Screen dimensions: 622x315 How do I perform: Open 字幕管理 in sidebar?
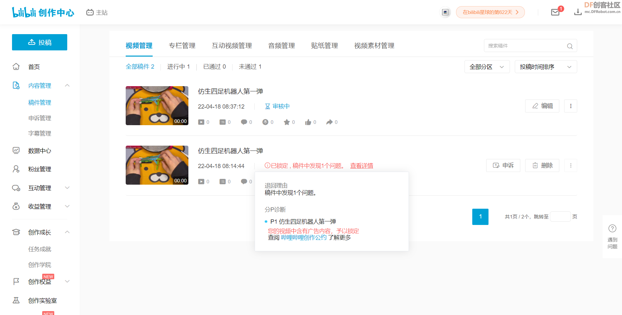tap(40, 133)
